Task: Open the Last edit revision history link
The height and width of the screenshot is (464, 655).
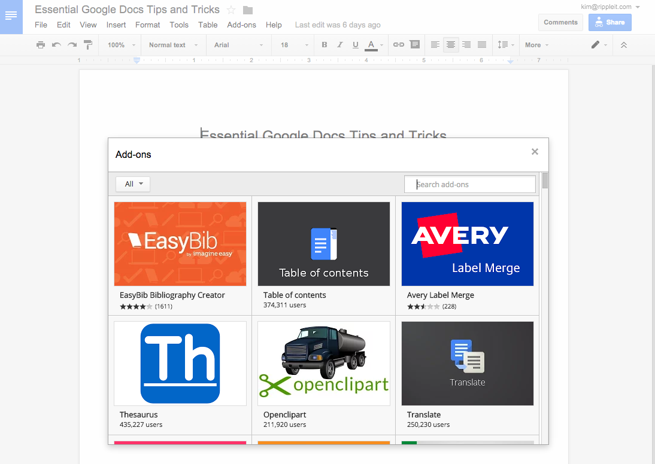Action: click(338, 25)
